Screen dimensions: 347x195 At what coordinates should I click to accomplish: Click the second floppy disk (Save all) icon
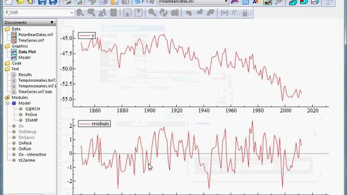click(53, 2)
